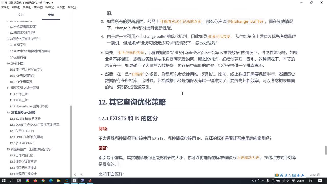Viewport: 327px width, 184px height.
Task: Click the IME logo icon in floating toolbar
Action: pos(277,175)
